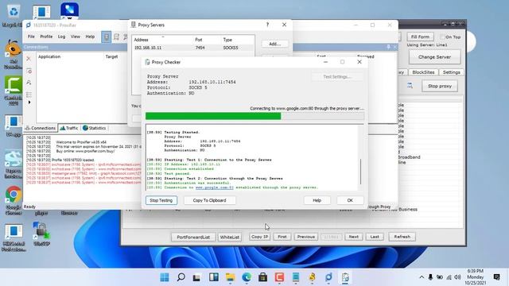Click the First page button
Viewport: 509px width, 286px height.
click(282, 237)
